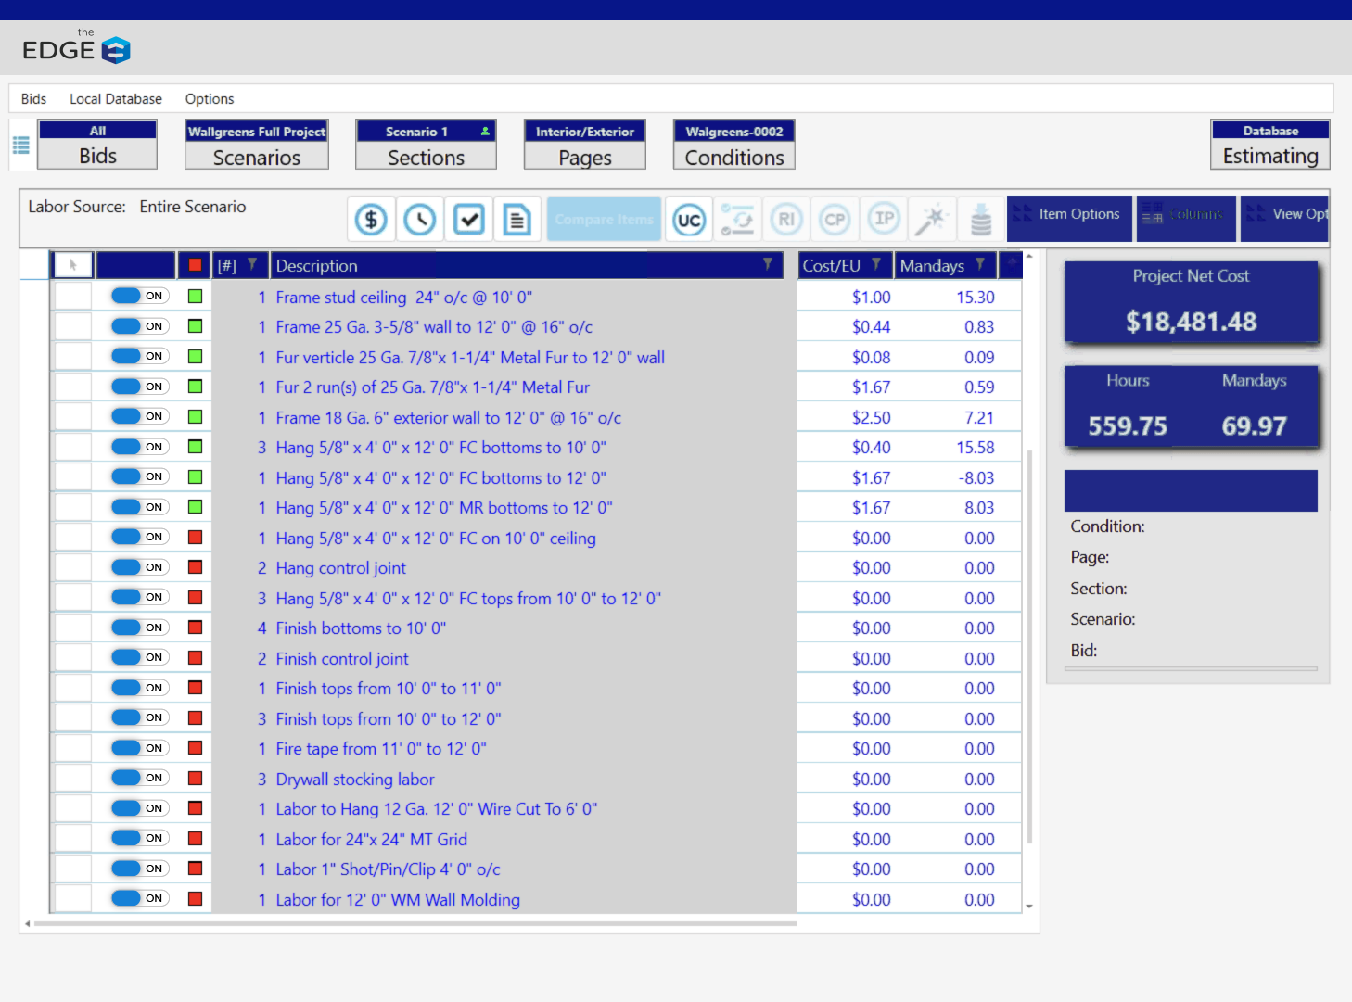The width and height of the screenshot is (1352, 1002).
Task: Click the dollar sign cost icon
Action: pos(371,220)
